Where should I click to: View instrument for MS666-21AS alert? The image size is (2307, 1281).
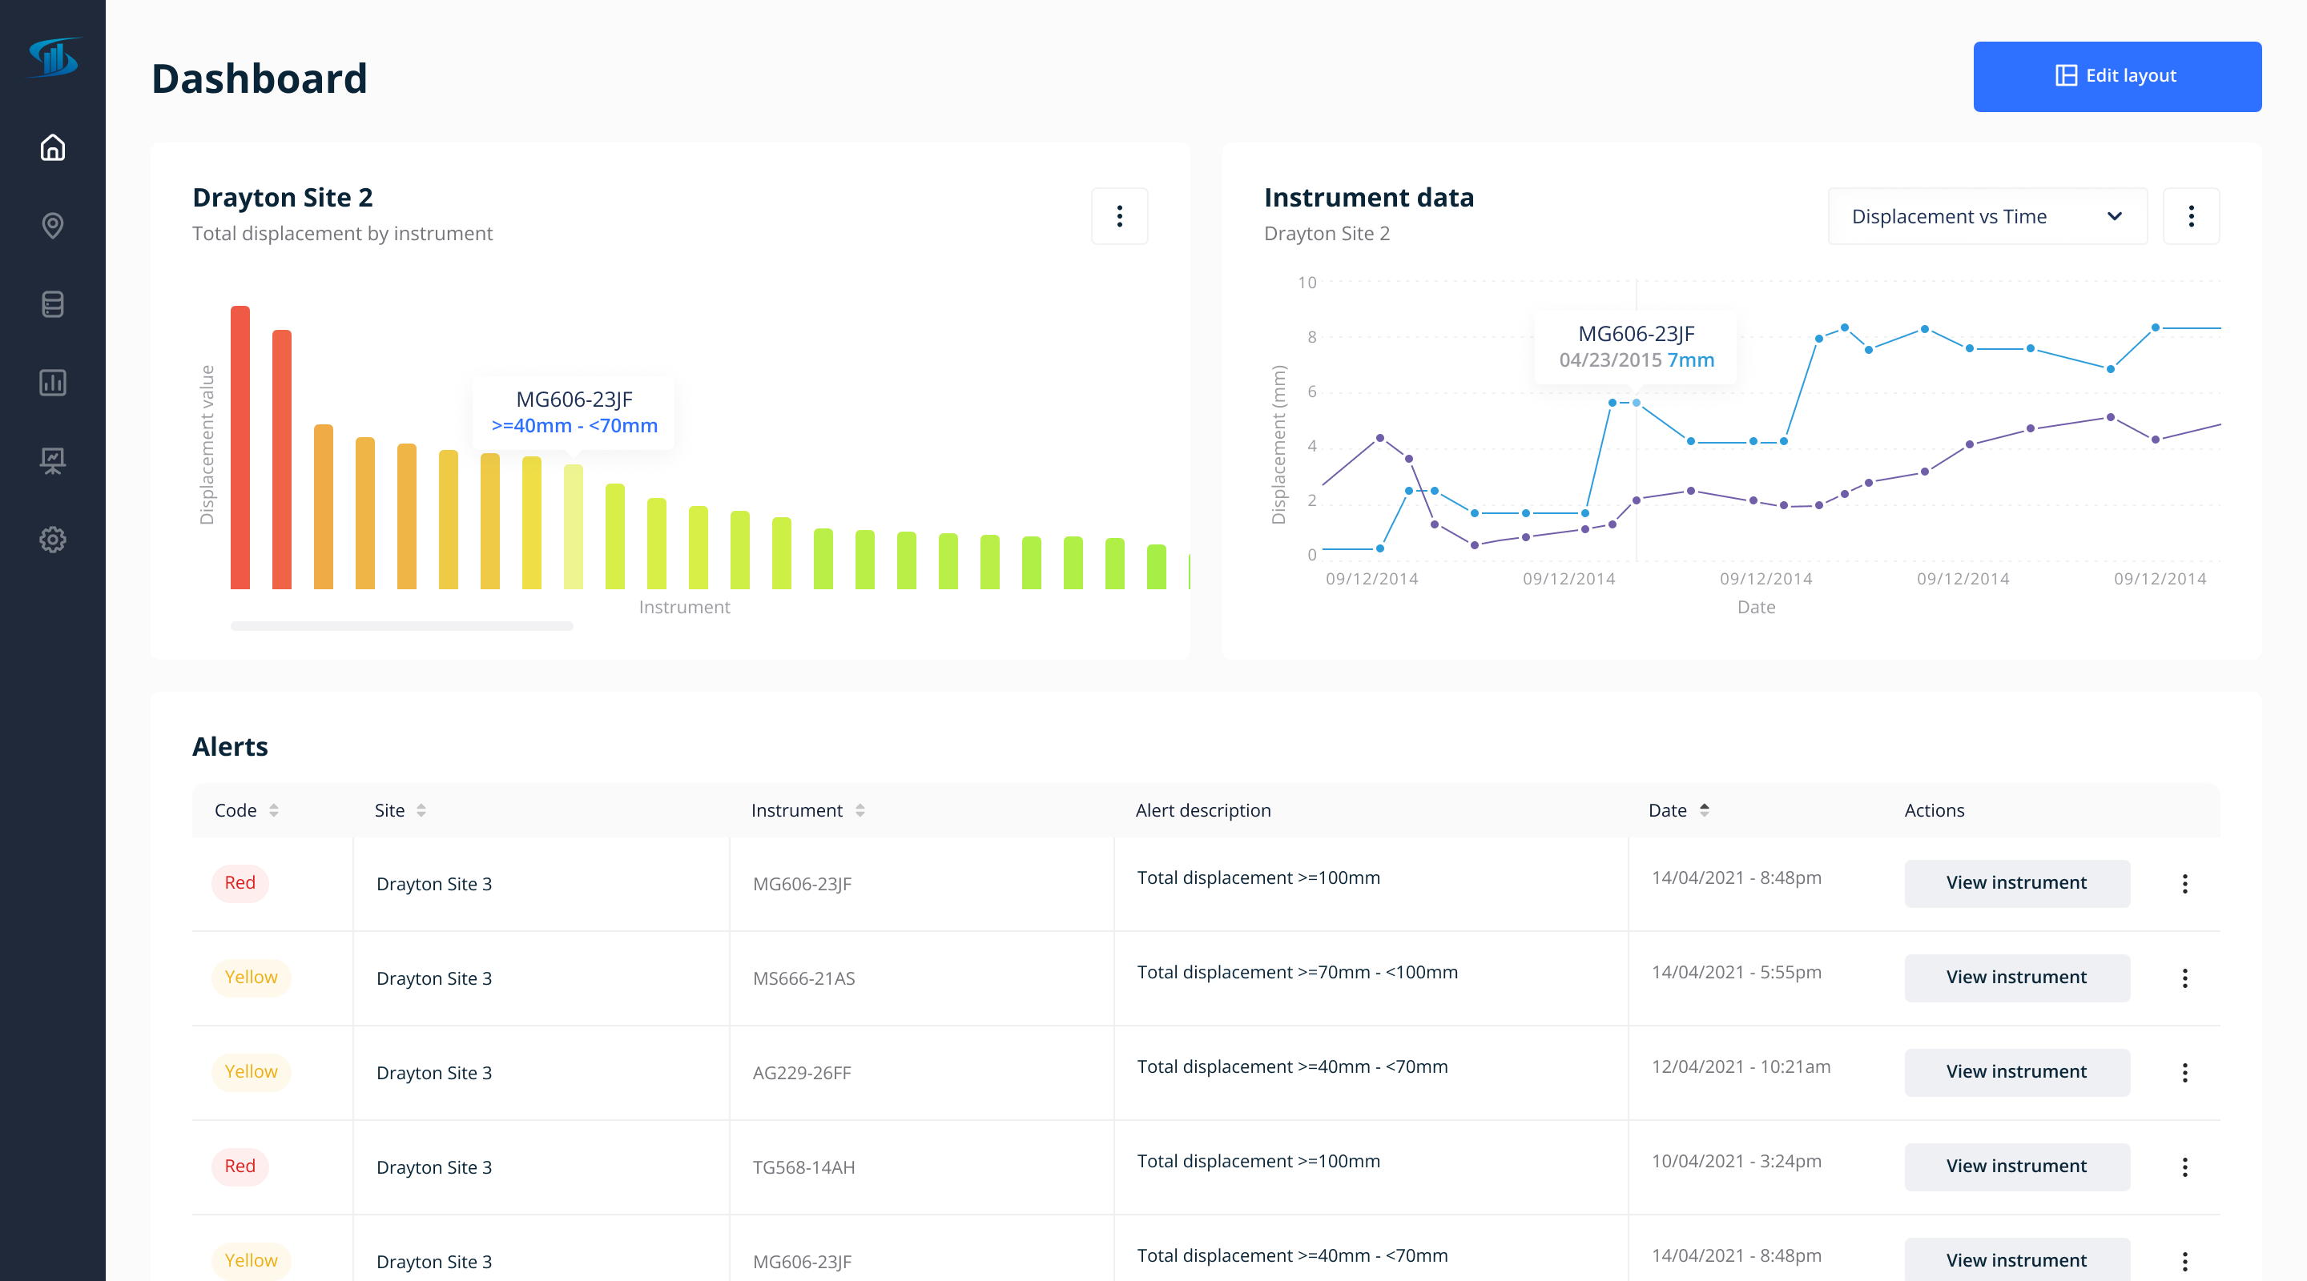point(2016,978)
